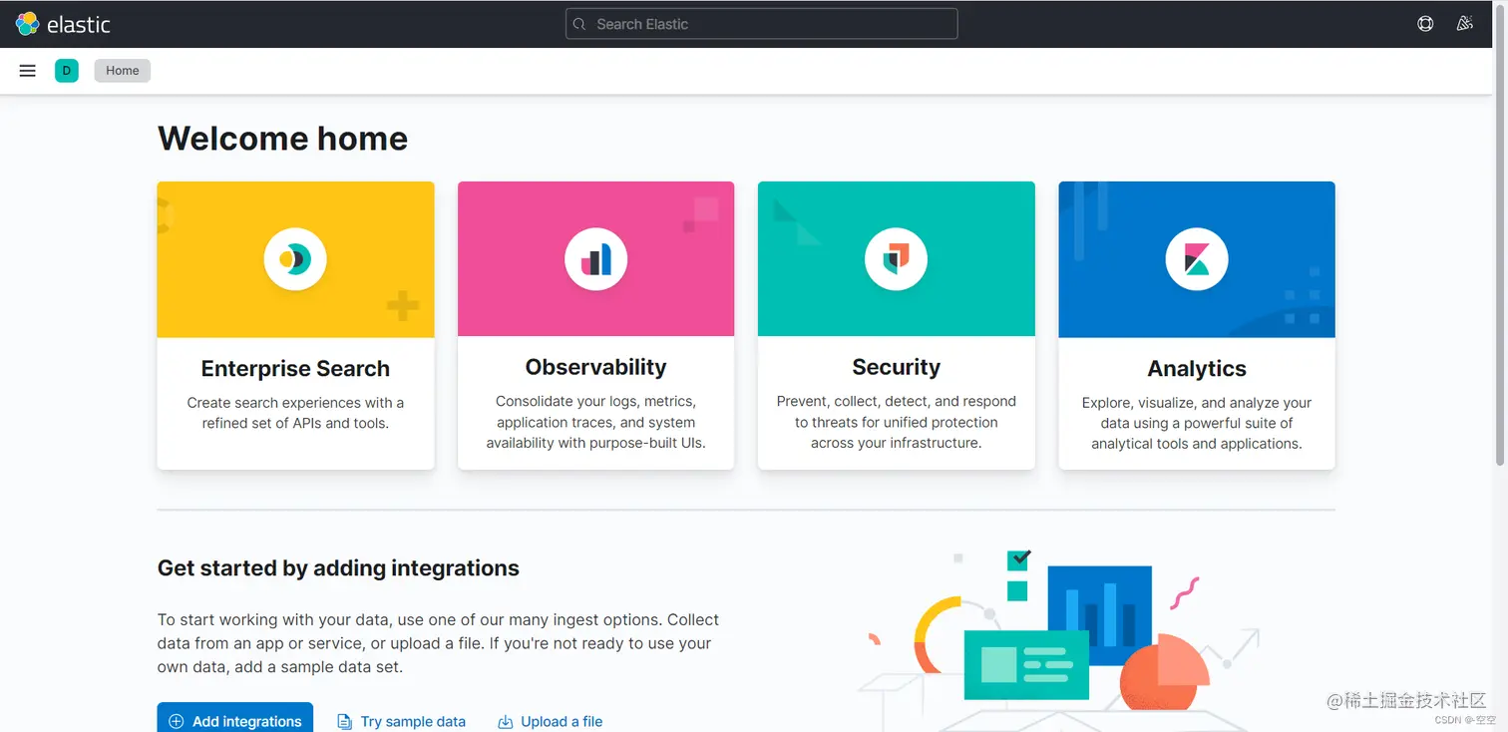Click the document icon beside Try sample data
Screen dimensions: 1508x732
[x=344, y=721]
